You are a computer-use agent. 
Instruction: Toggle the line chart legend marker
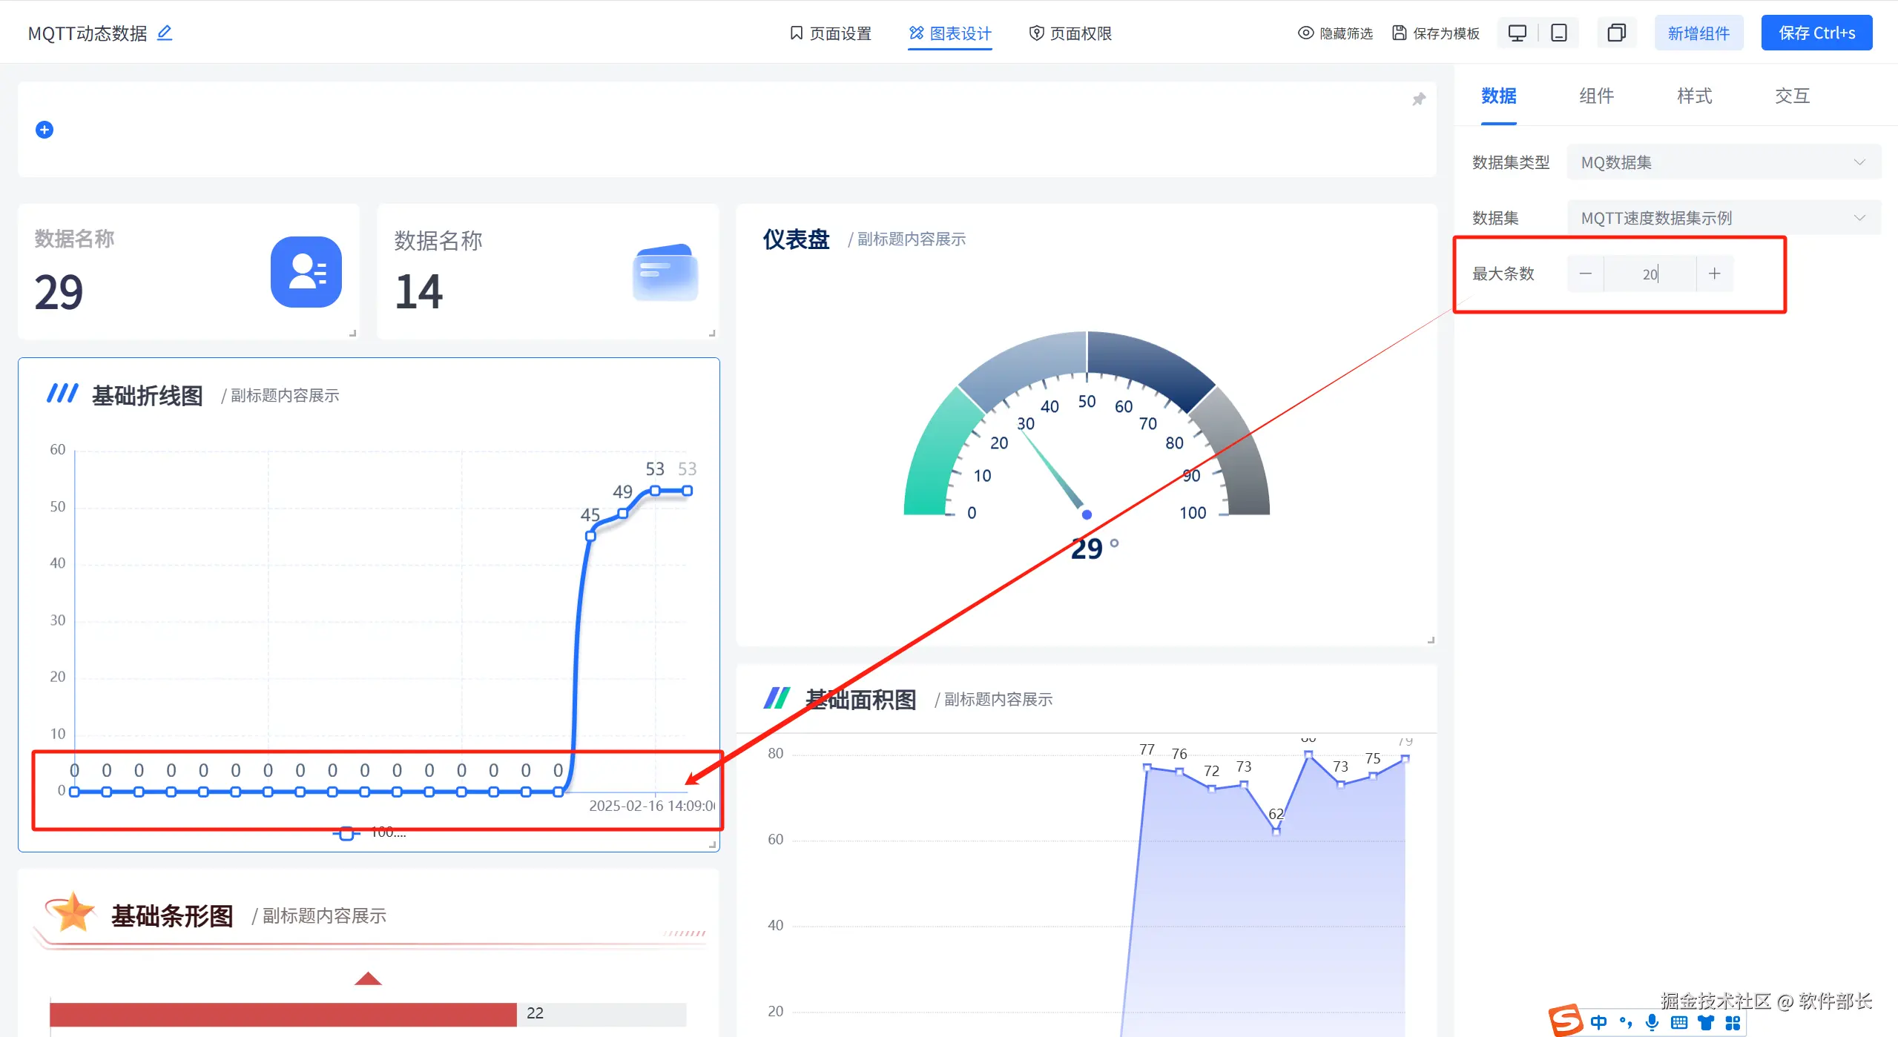coord(346,834)
